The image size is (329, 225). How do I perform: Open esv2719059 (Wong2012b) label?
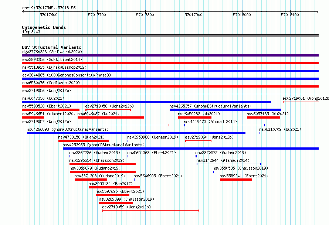pyautogui.click(x=126, y=207)
